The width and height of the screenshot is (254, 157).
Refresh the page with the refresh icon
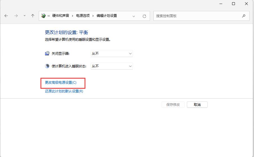(x=144, y=16)
